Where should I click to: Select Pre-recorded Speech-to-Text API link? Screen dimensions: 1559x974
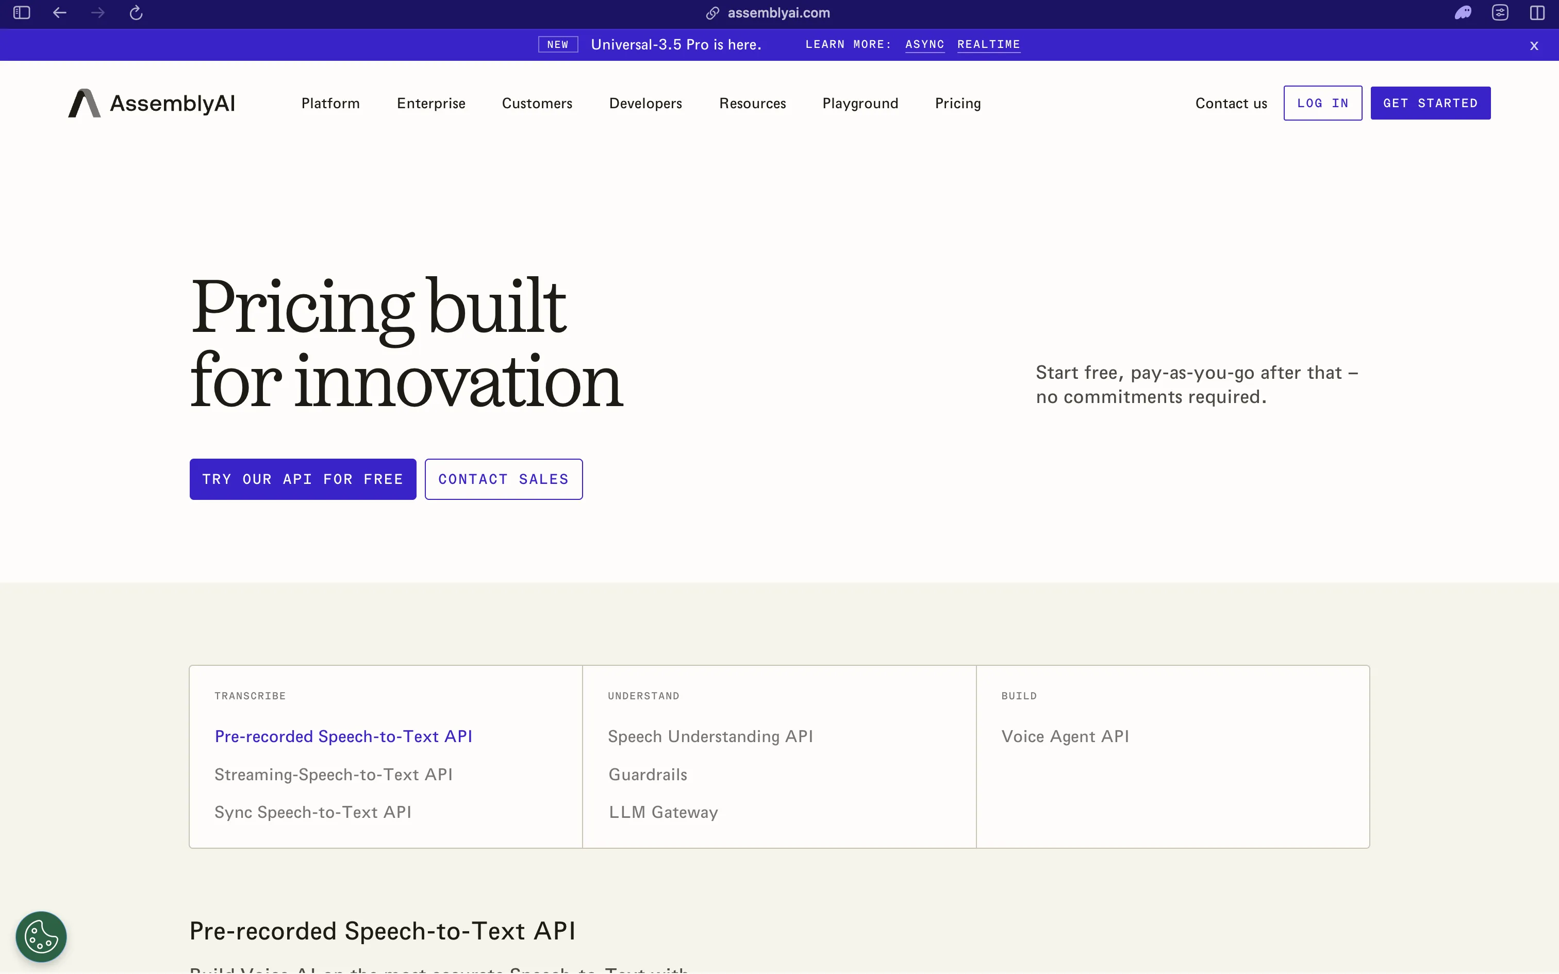pos(343,736)
